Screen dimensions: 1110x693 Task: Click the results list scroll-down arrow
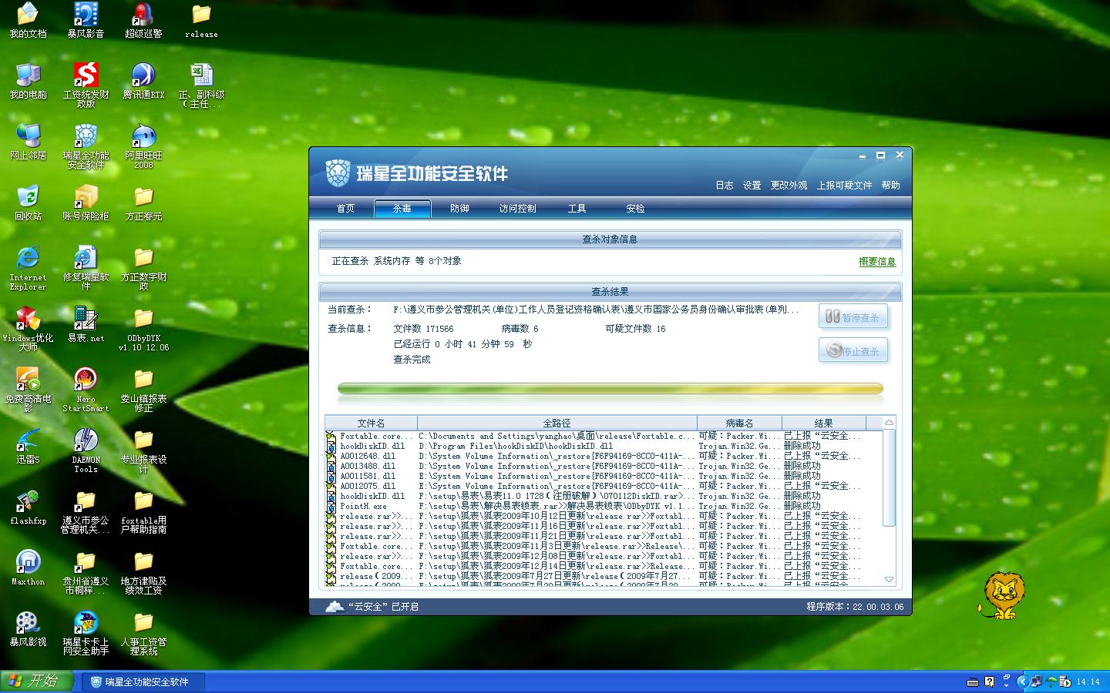pos(889,579)
